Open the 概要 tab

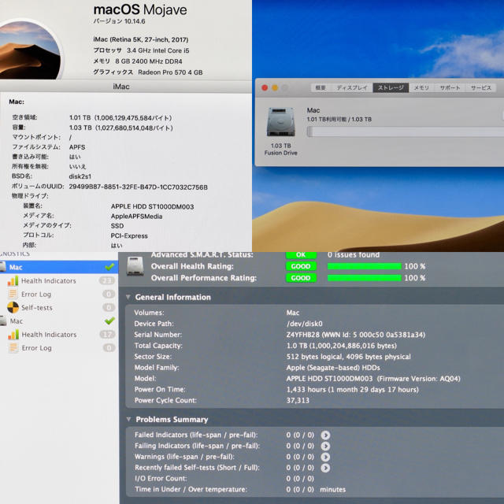pos(321,87)
